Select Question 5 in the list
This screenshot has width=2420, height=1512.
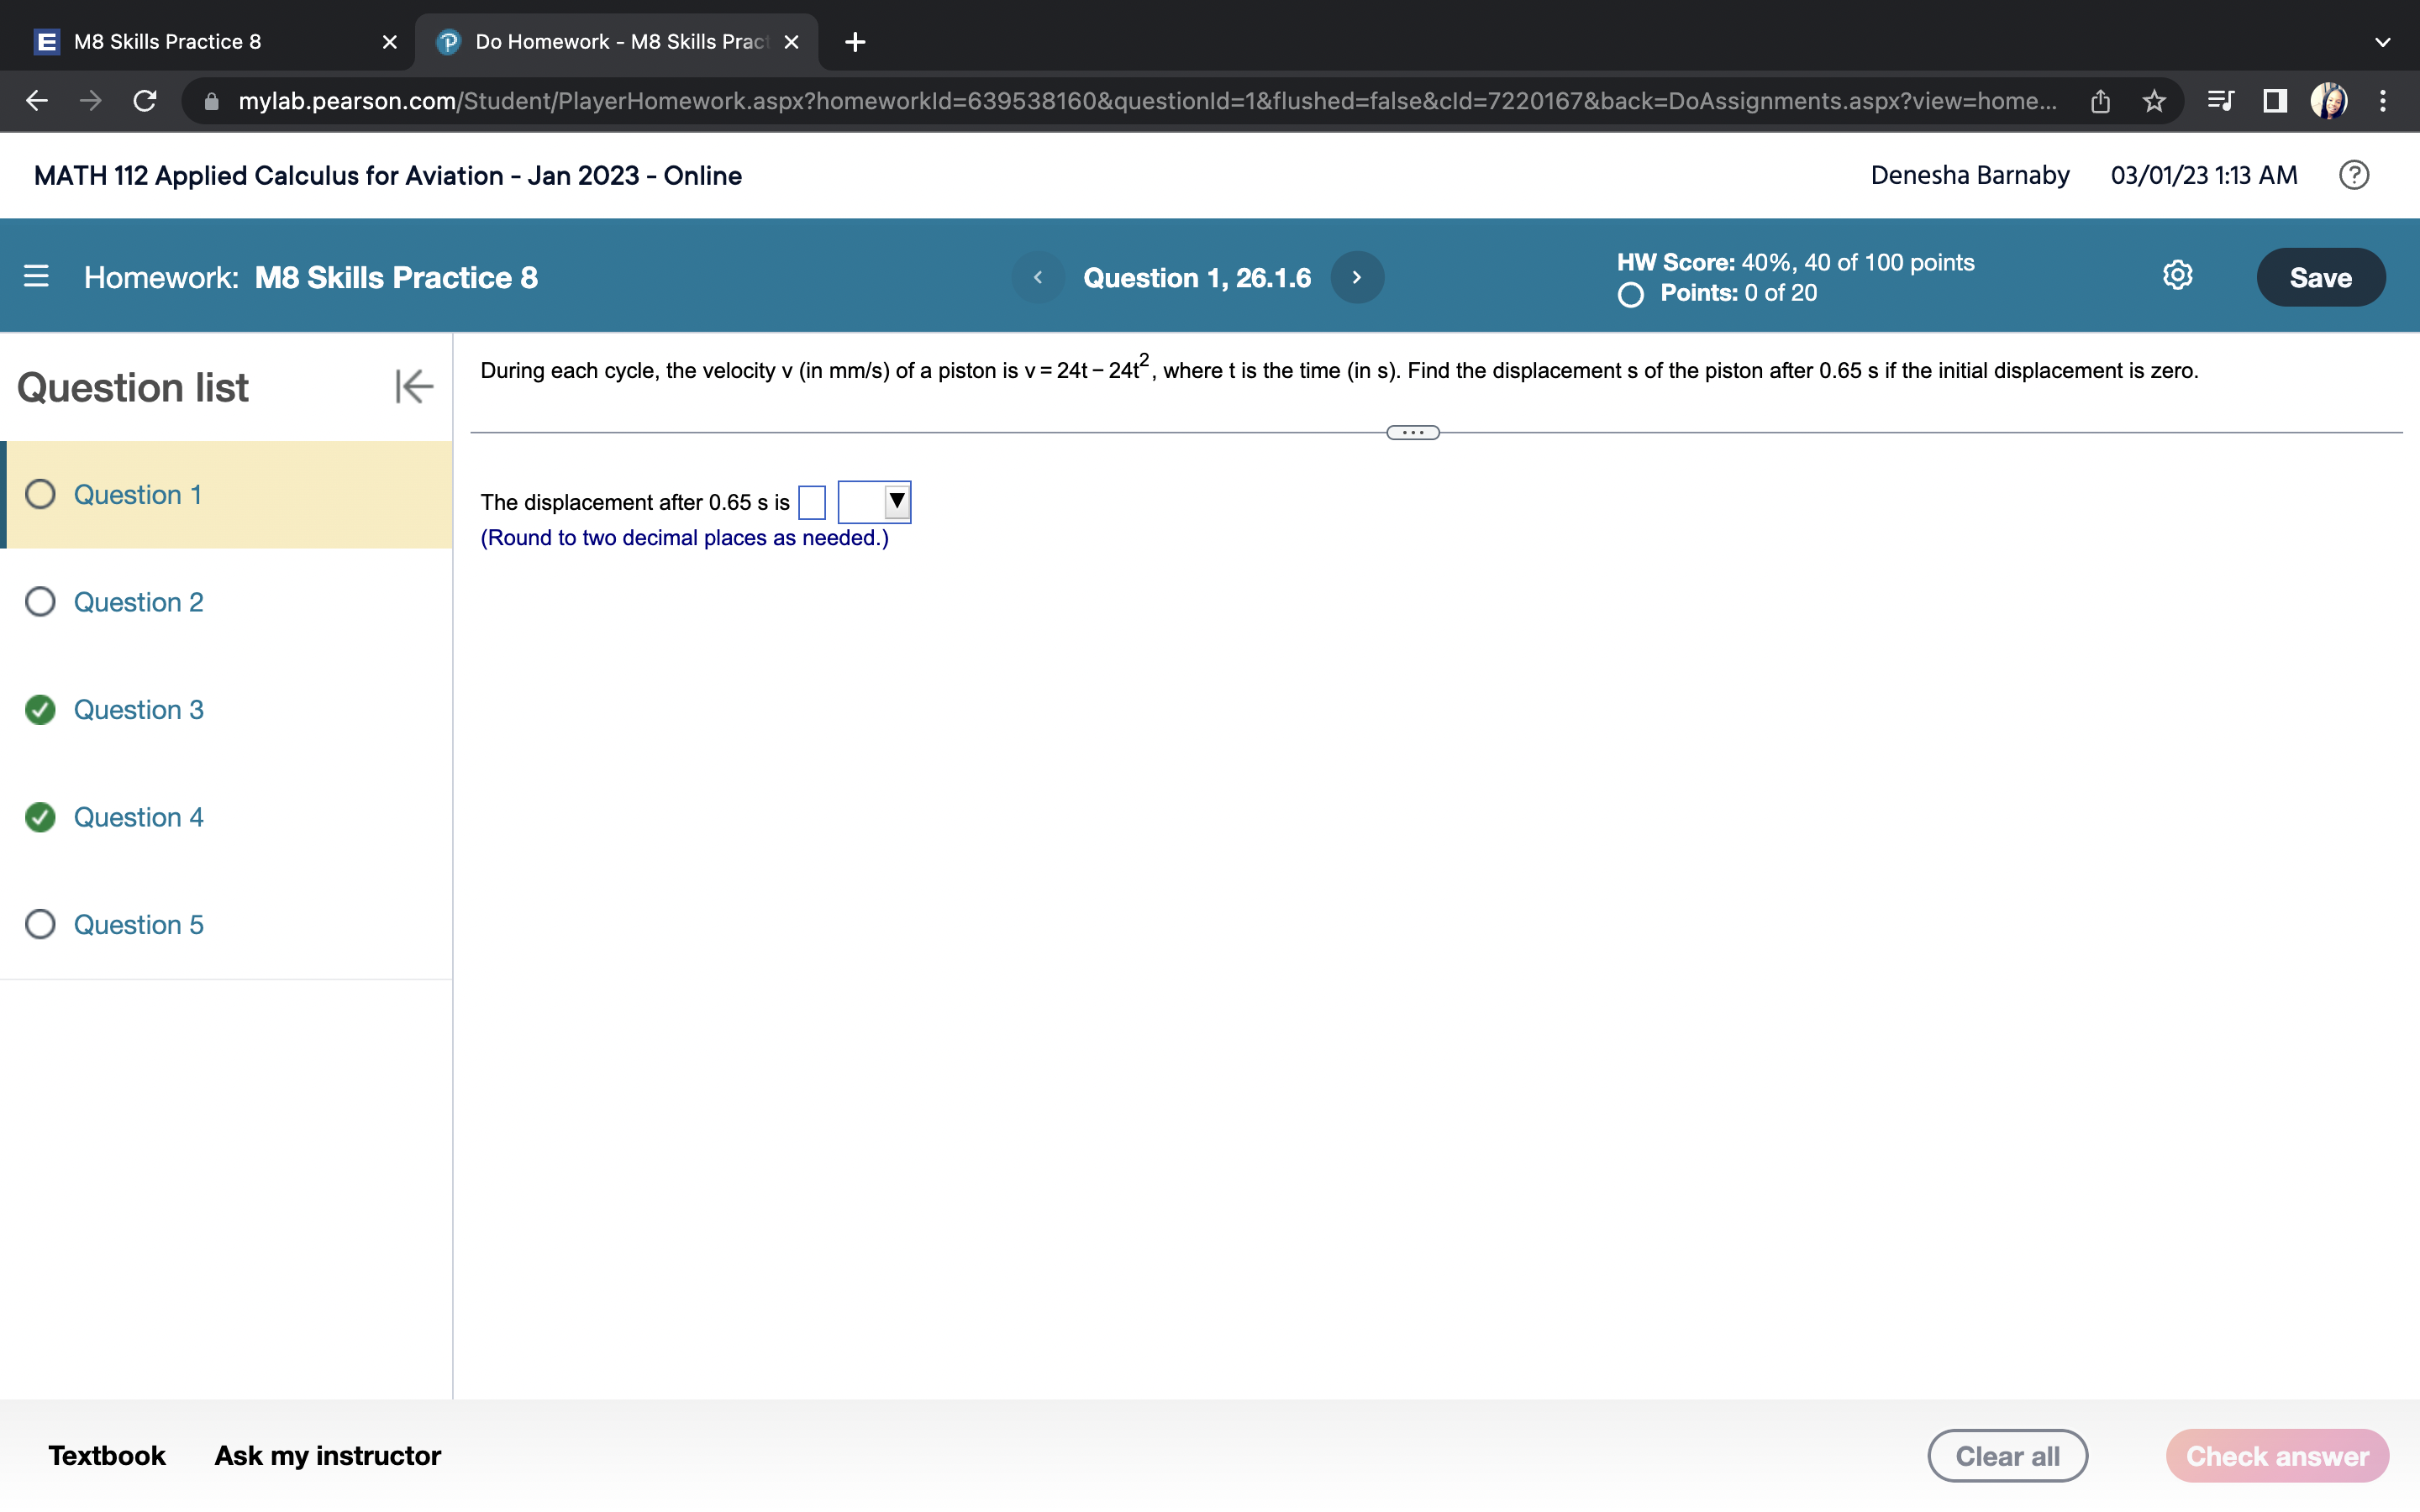tap(138, 924)
